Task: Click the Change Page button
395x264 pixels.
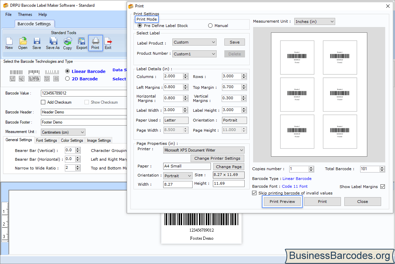Action: tap(229, 167)
